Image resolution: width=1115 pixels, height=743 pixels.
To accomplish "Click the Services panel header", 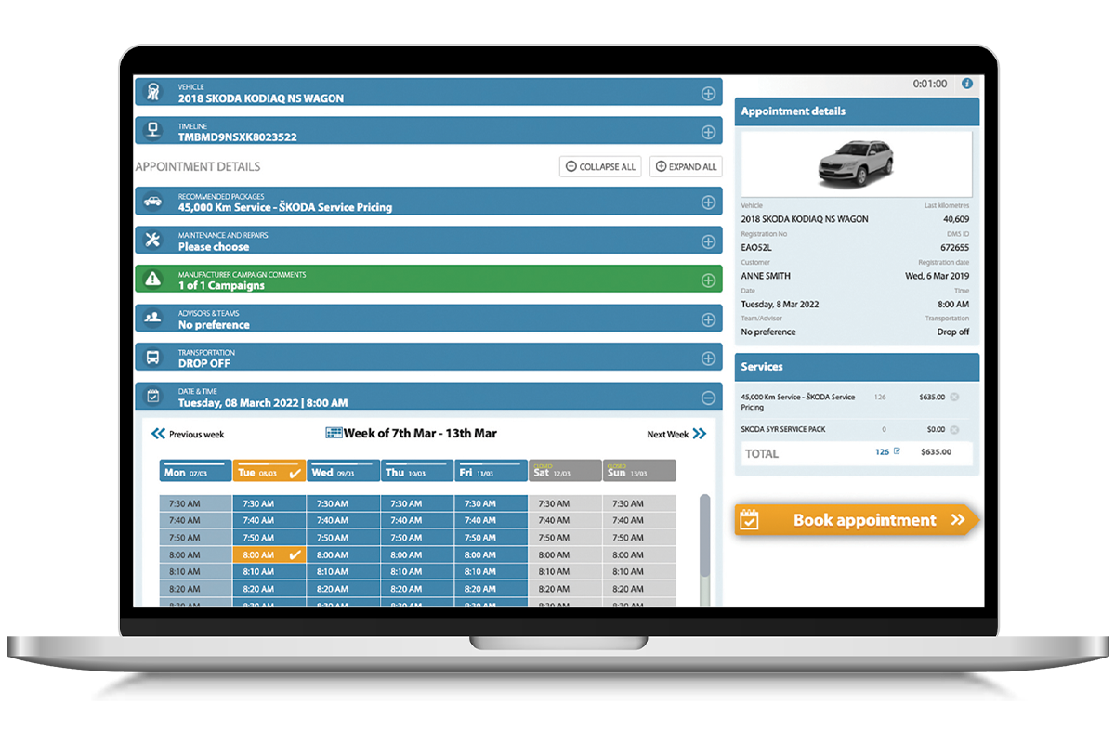I will tap(857, 367).
